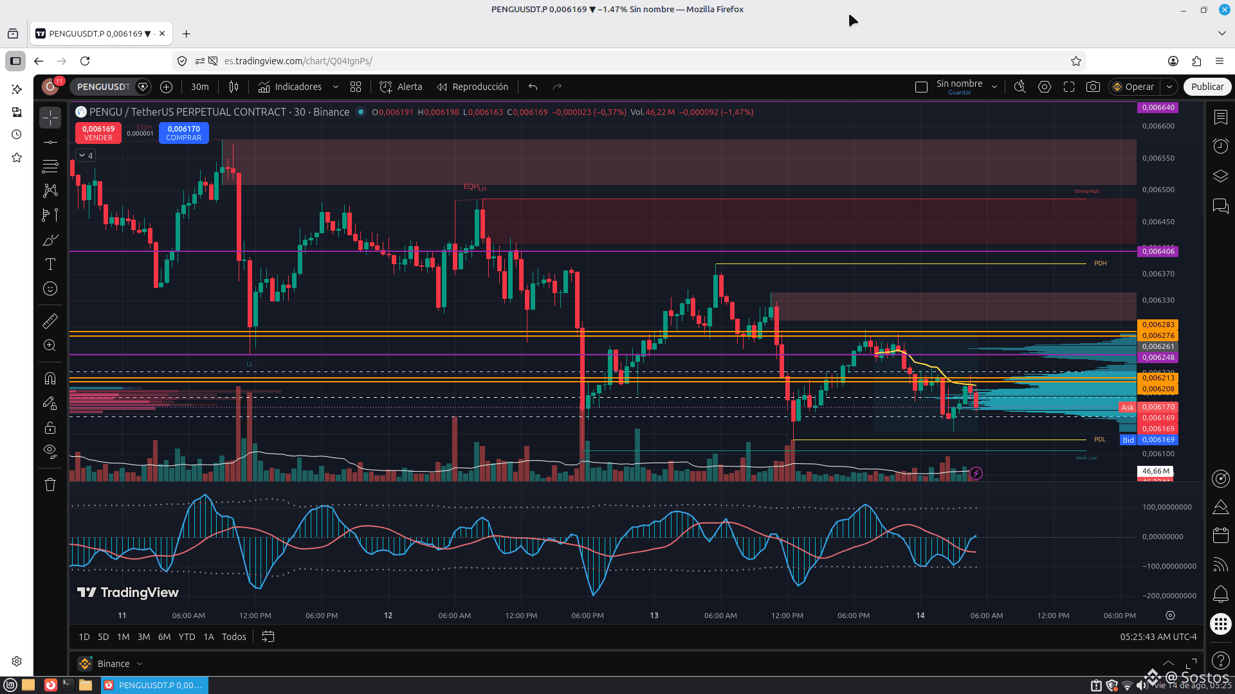
Task: Switch to the PENGUUSDT.P browser tab
Action: tap(101, 33)
